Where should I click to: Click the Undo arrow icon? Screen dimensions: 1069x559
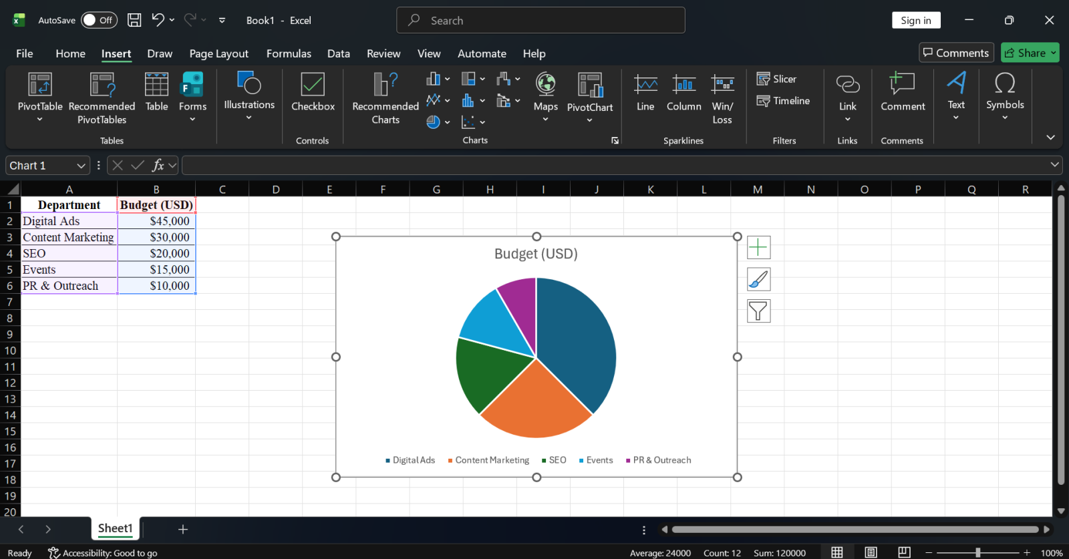click(x=158, y=20)
